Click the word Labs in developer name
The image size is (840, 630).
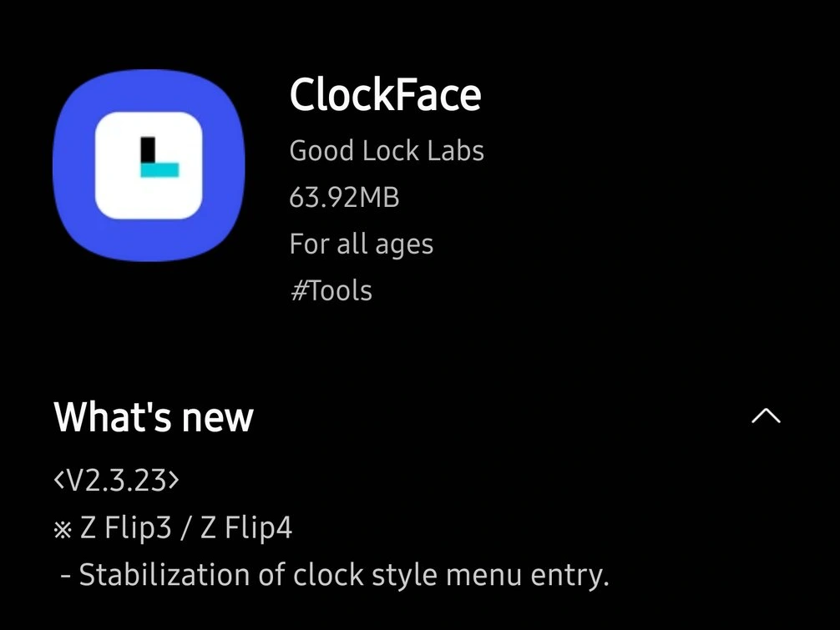pyautogui.click(x=456, y=150)
